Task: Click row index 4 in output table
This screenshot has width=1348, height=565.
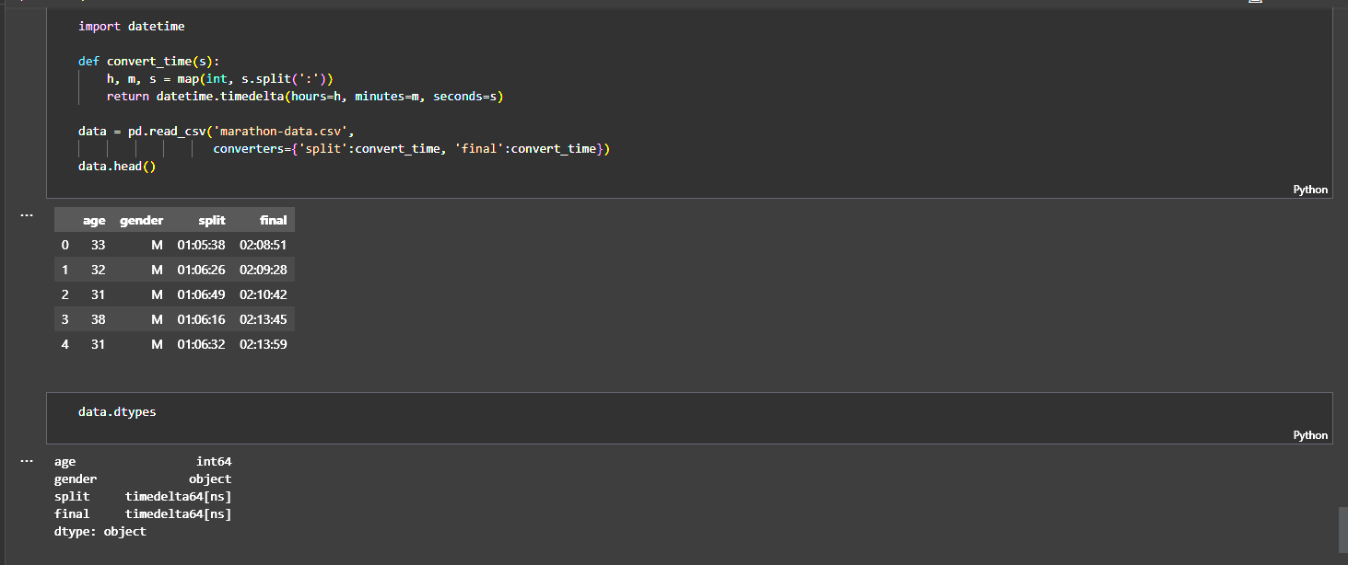Action: click(64, 345)
